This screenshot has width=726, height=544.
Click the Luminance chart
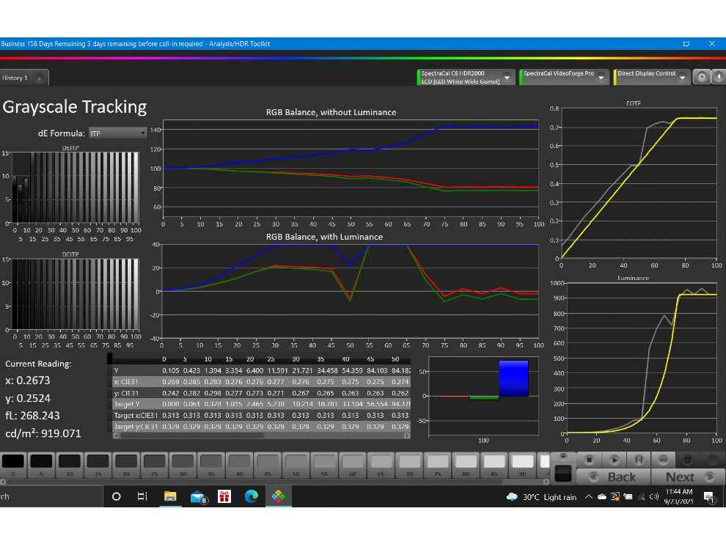coord(641,358)
